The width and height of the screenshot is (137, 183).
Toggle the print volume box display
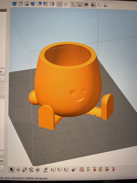(79, 5)
